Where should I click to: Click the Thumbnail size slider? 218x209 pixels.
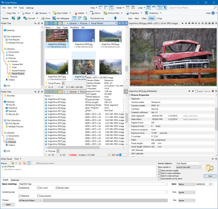click(x=115, y=18)
